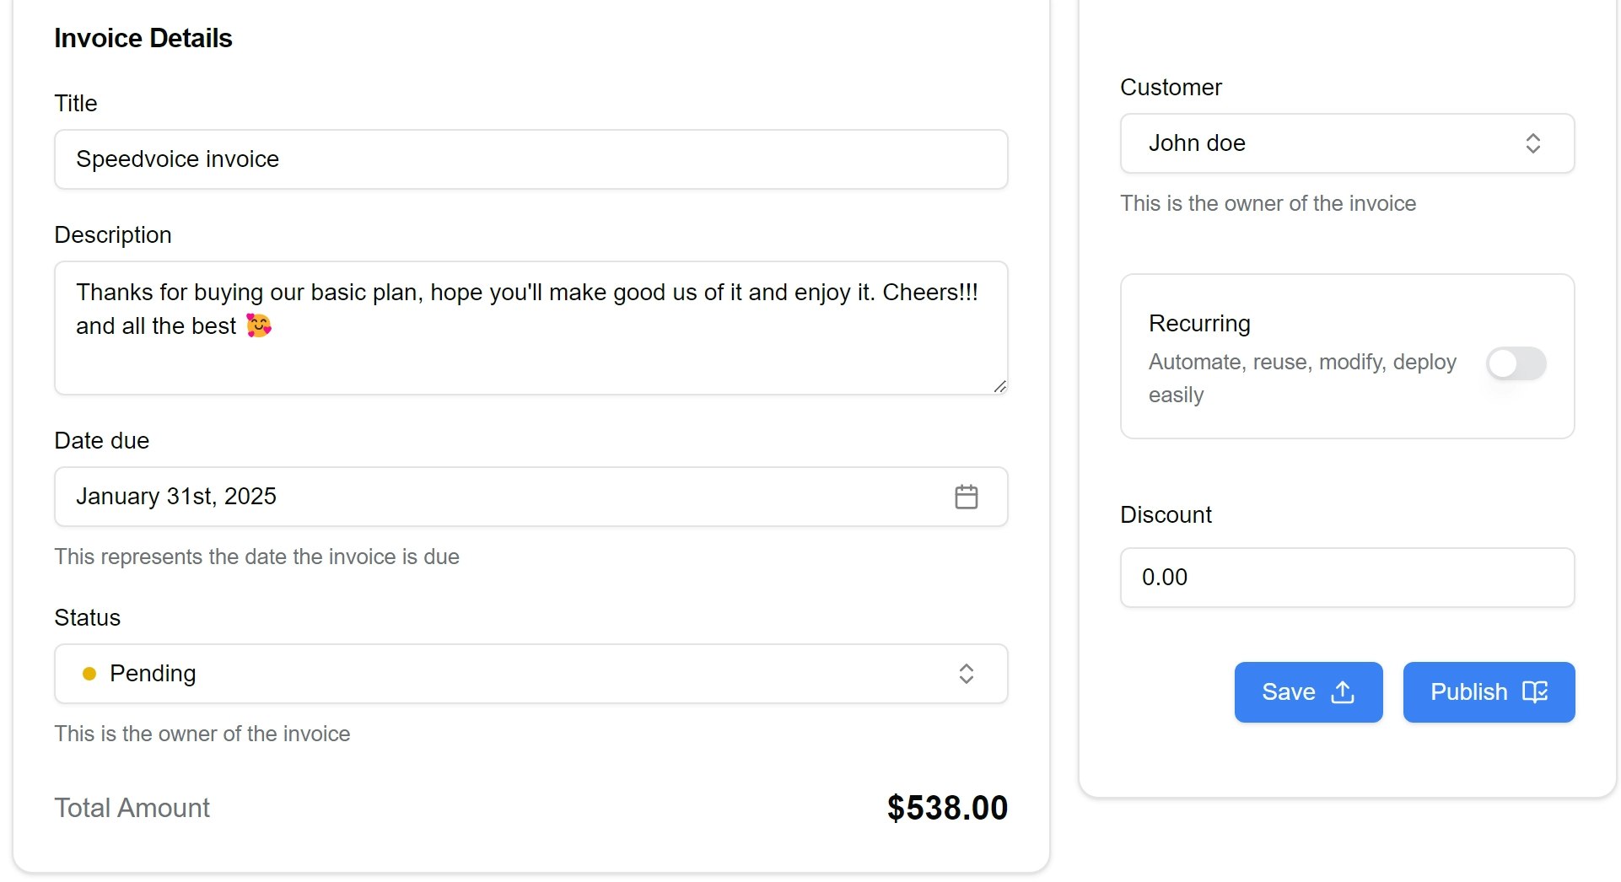Click the up-down chevron icon in Customer field

tap(1532, 143)
